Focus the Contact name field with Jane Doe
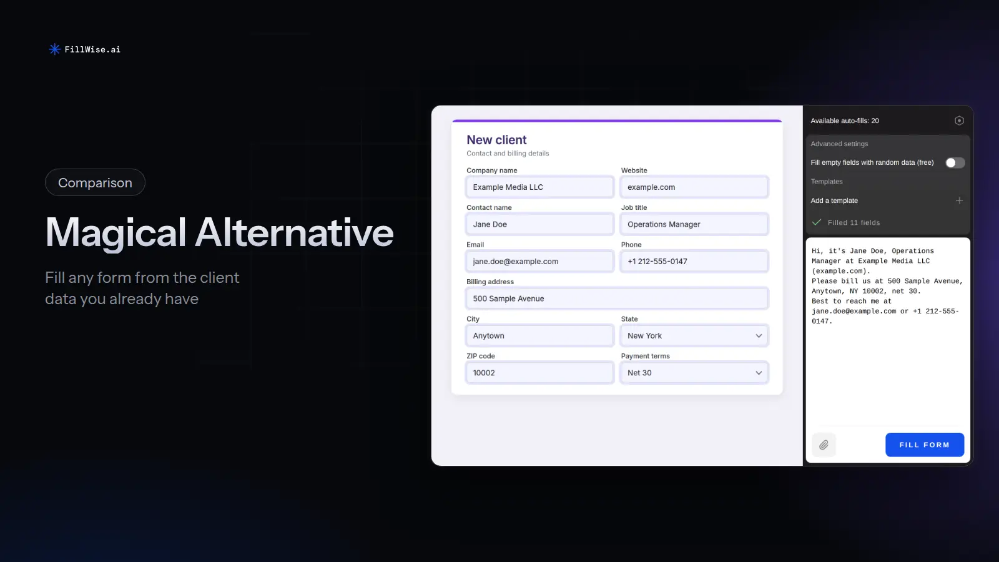Viewport: 999px width, 562px height. pyautogui.click(x=539, y=224)
